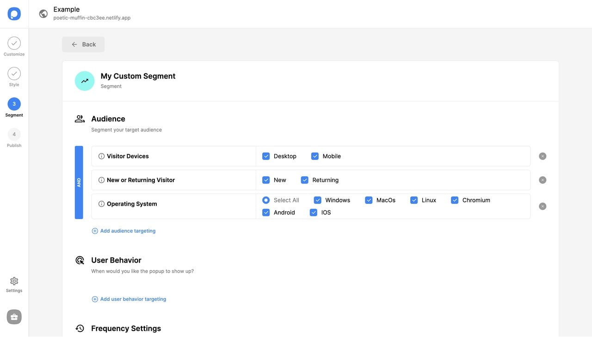
Task: Select the Select All radio option
Action: tap(266, 200)
